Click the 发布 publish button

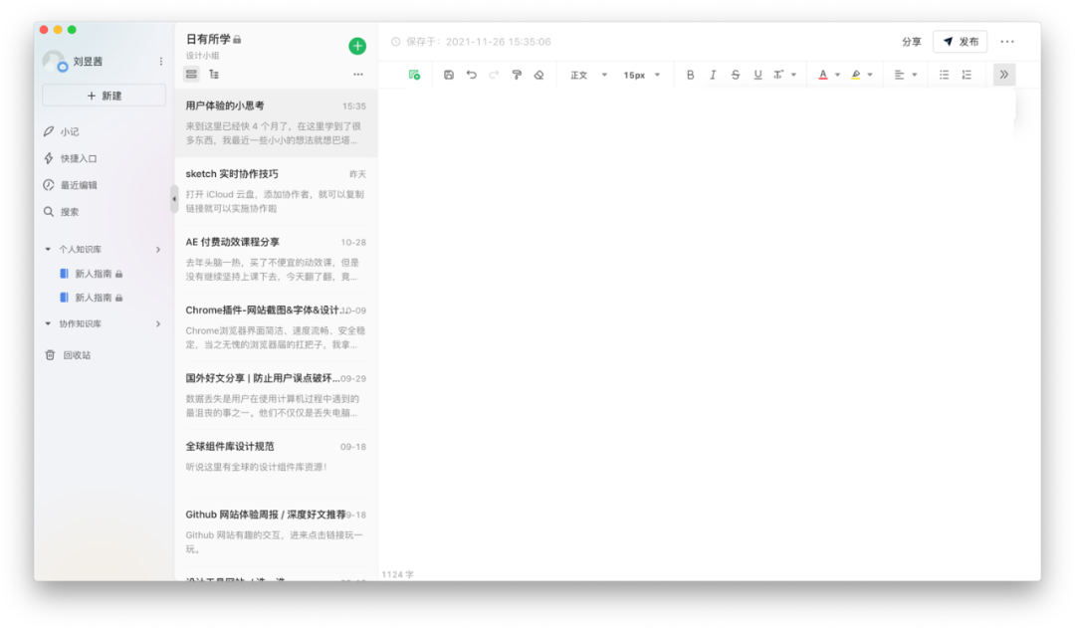point(960,42)
